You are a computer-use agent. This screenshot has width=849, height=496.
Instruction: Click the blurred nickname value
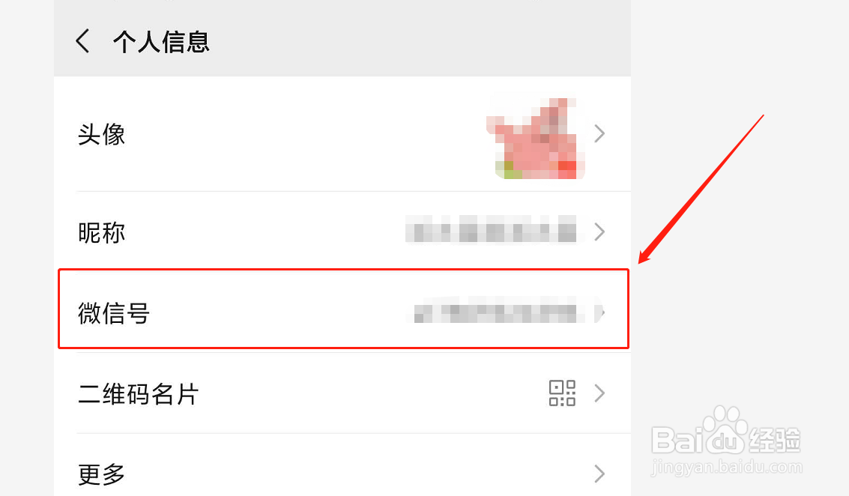pyautogui.click(x=491, y=229)
